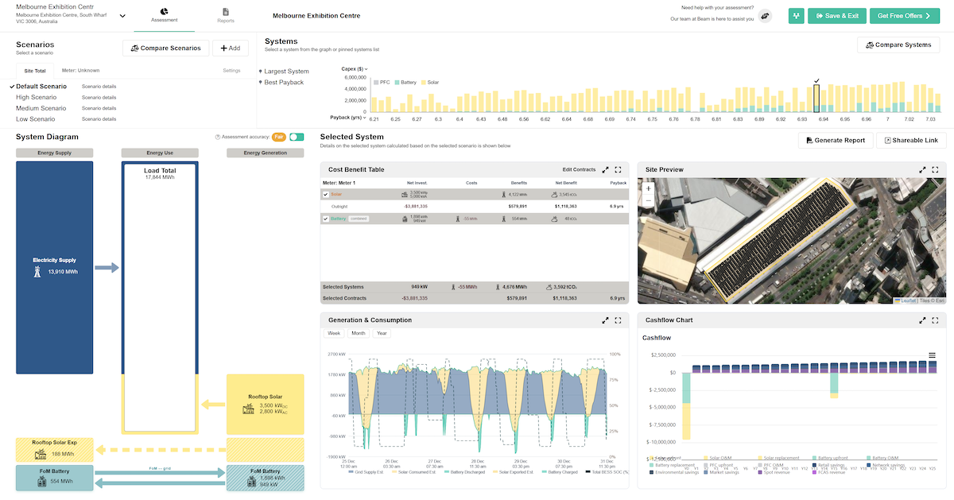The height and width of the screenshot is (500, 954).
Task: Expand the Generation & Consumption panel
Action: pyautogui.click(x=606, y=320)
